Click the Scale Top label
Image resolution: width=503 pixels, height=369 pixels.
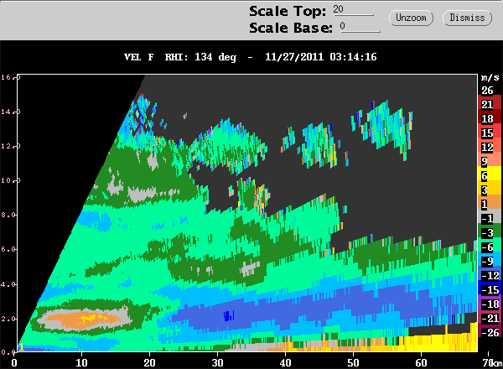pyautogui.click(x=288, y=12)
